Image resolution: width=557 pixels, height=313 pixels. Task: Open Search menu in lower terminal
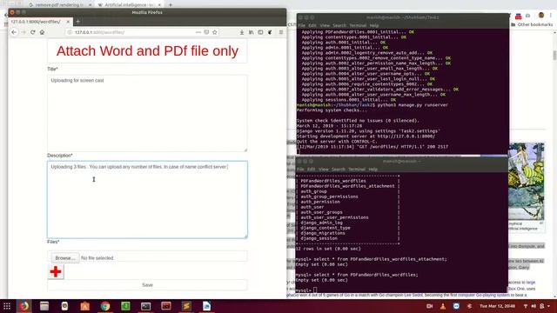point(339,170)
